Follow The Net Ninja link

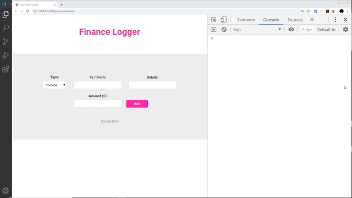tap(109, 121)
